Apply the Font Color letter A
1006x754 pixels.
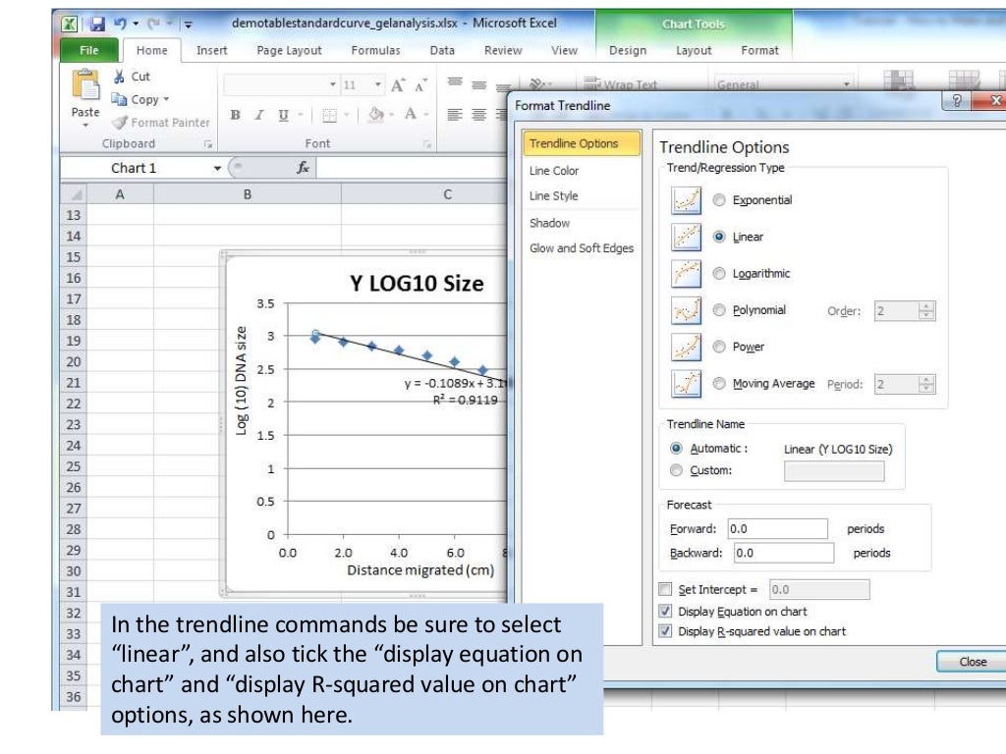tap(410, 115)
